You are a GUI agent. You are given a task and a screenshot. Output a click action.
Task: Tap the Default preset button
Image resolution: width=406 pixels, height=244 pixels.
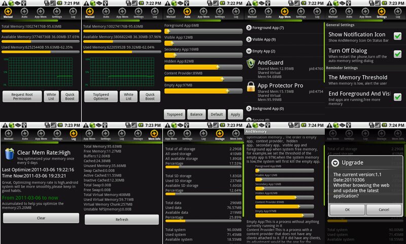[x=217, y=114]
